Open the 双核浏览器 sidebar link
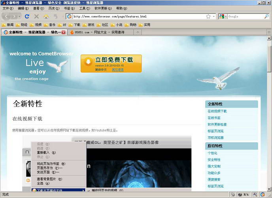 (215, 137)
